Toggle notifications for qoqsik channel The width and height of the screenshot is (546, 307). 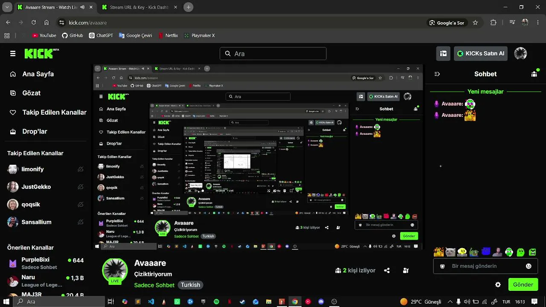tap(81, 205)
